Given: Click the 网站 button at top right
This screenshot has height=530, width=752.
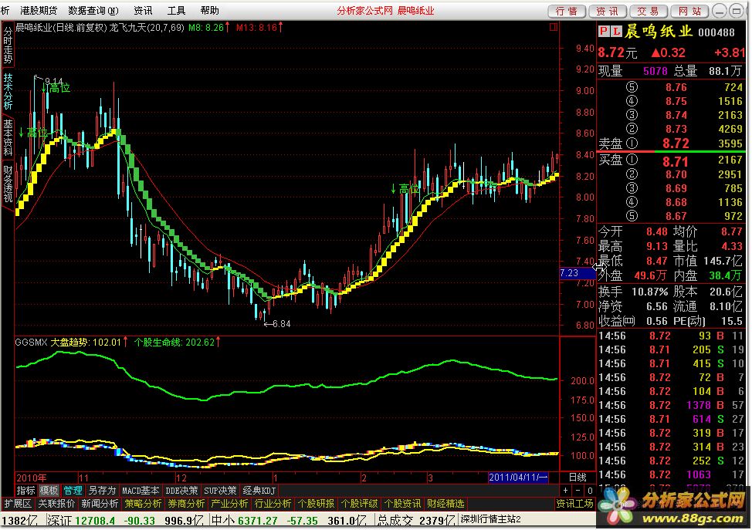Looking at the screenshot, I should point(689,11).
